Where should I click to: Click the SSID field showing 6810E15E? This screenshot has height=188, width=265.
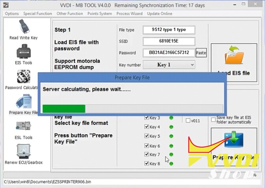(x=169, y=41)
